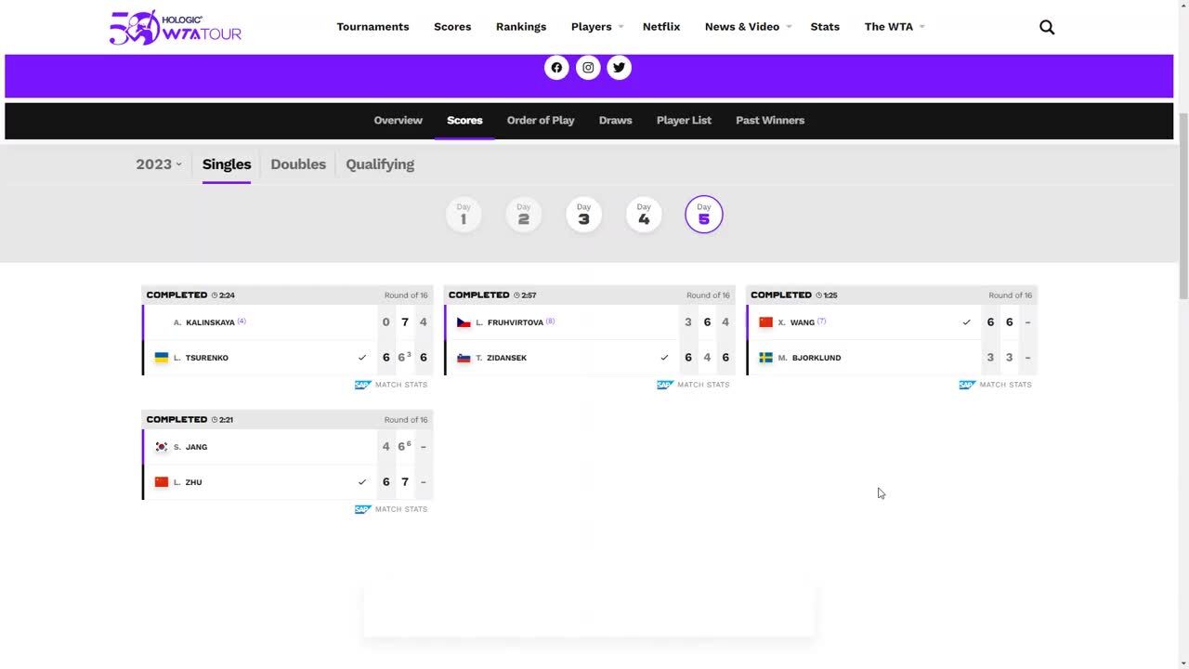Open the Past Winners tab
The width and height of the screenshot is (1189, 669).
[x=770, y=121]
